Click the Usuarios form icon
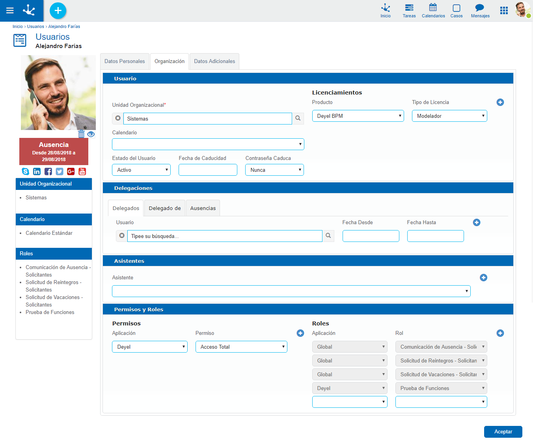533x446 pixels. [20, 40]
